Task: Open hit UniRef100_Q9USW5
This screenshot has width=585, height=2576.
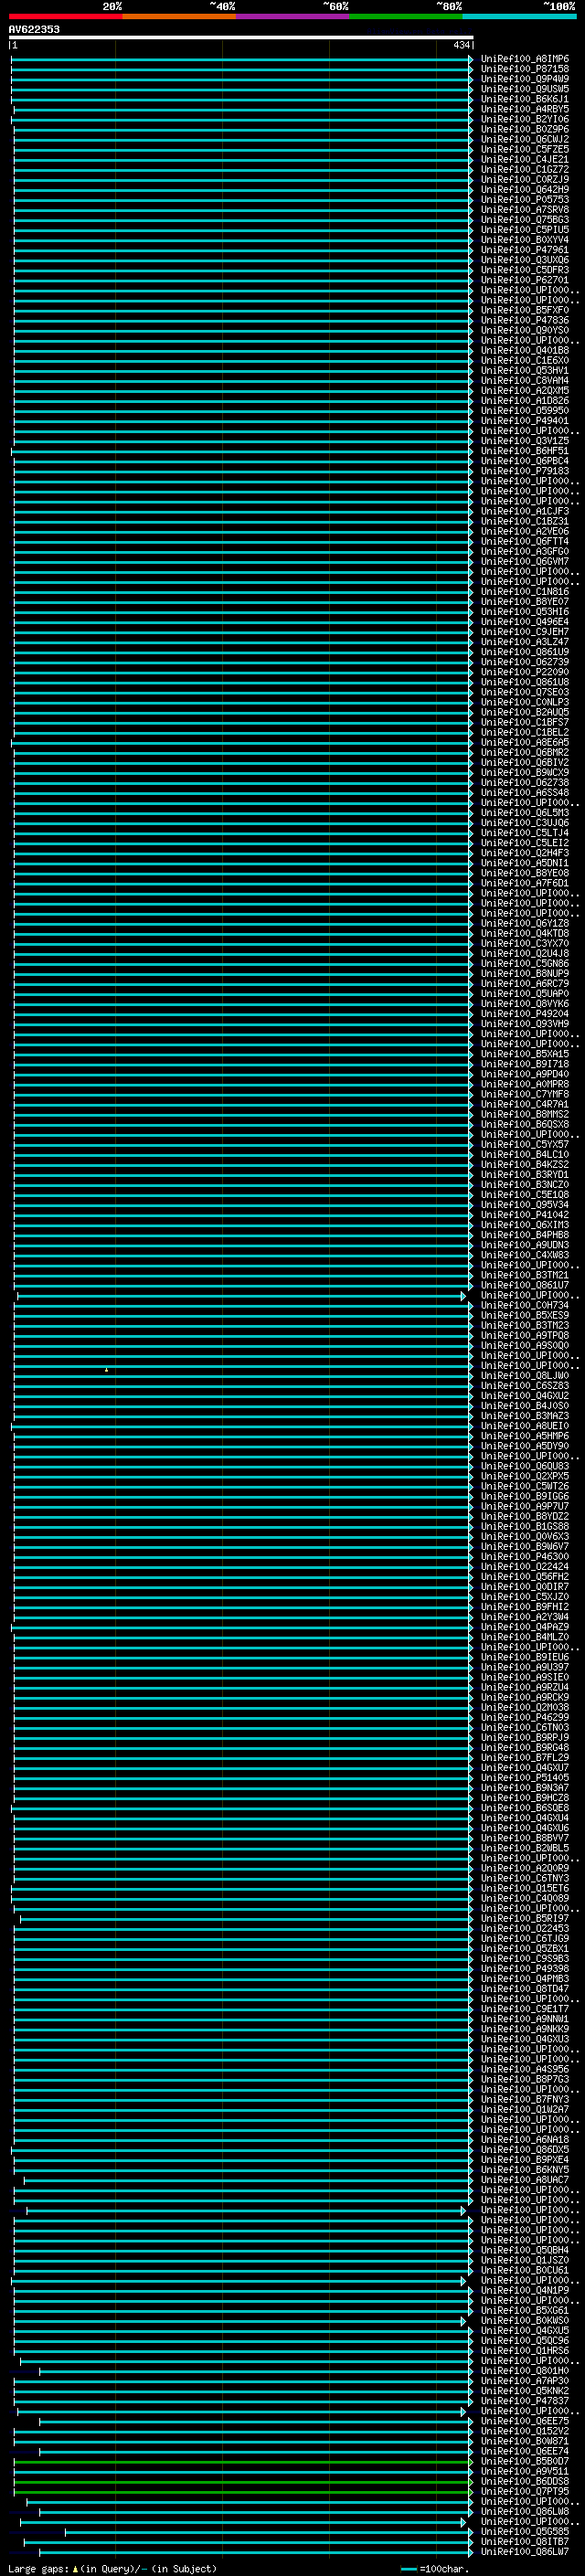Action: tap(524, 89)
